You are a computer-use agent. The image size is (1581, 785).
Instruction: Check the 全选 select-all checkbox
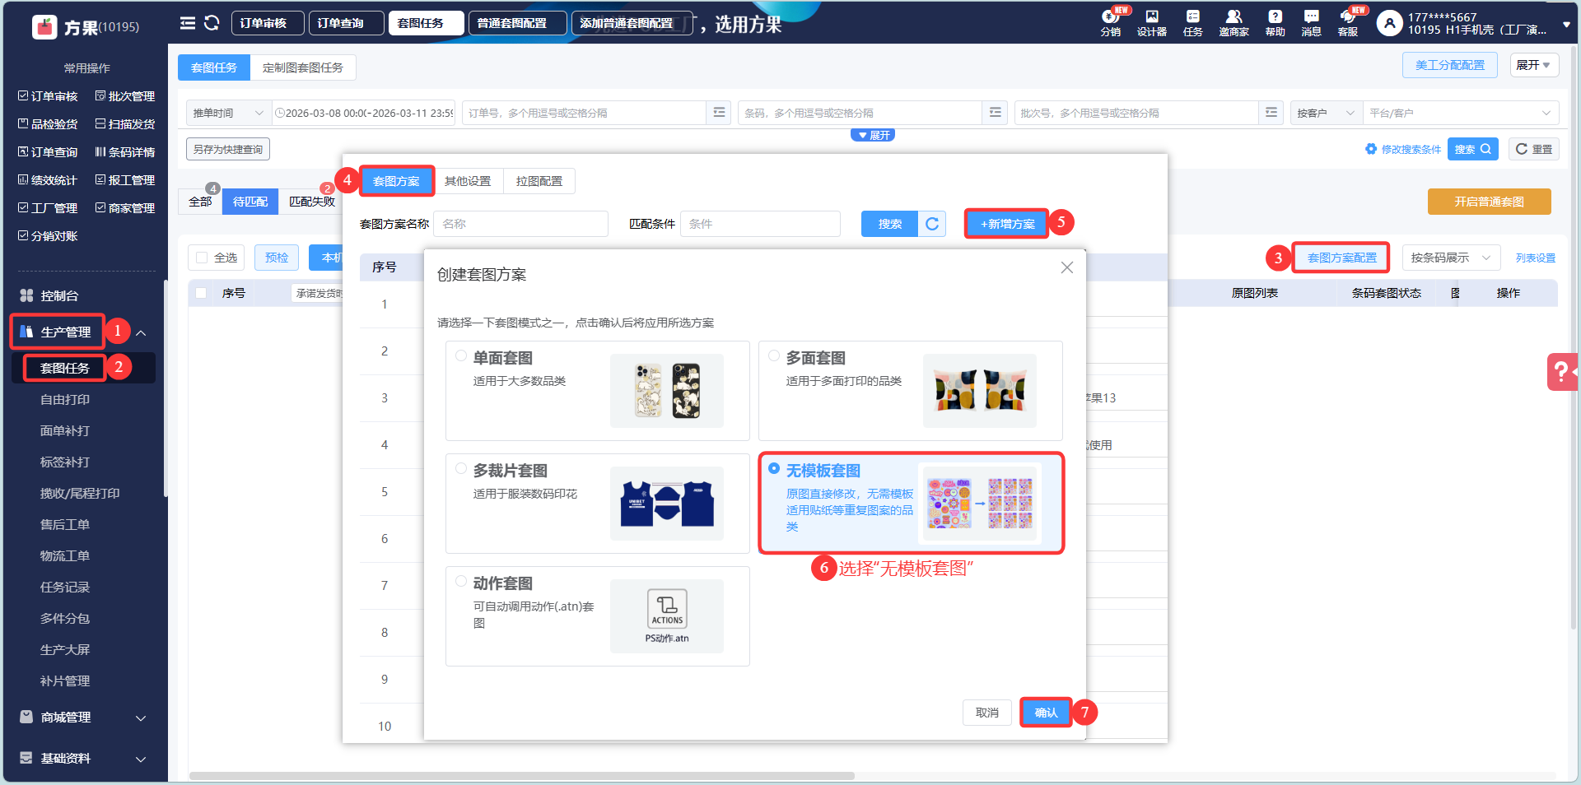pyautogui.click(x=202, y=258)
